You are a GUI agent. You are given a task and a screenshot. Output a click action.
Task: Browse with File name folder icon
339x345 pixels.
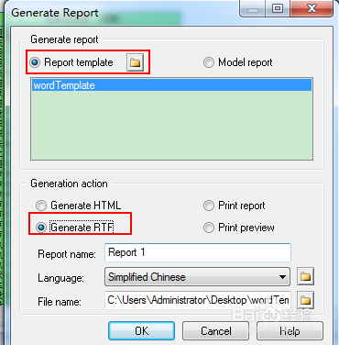(x=305, y=300)
